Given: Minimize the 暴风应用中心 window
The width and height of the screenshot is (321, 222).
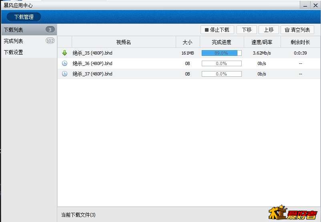Looking at the screenshot, I should [x=305, y=5].
